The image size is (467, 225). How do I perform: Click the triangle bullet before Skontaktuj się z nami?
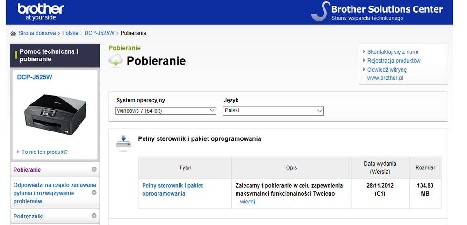coord(364,51)
